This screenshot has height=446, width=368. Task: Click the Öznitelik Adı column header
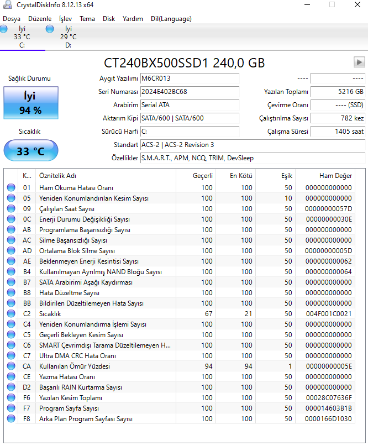coord(106,176)
